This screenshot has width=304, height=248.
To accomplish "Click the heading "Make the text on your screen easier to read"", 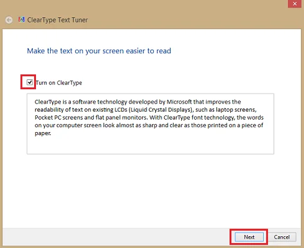I will point(99,51).
